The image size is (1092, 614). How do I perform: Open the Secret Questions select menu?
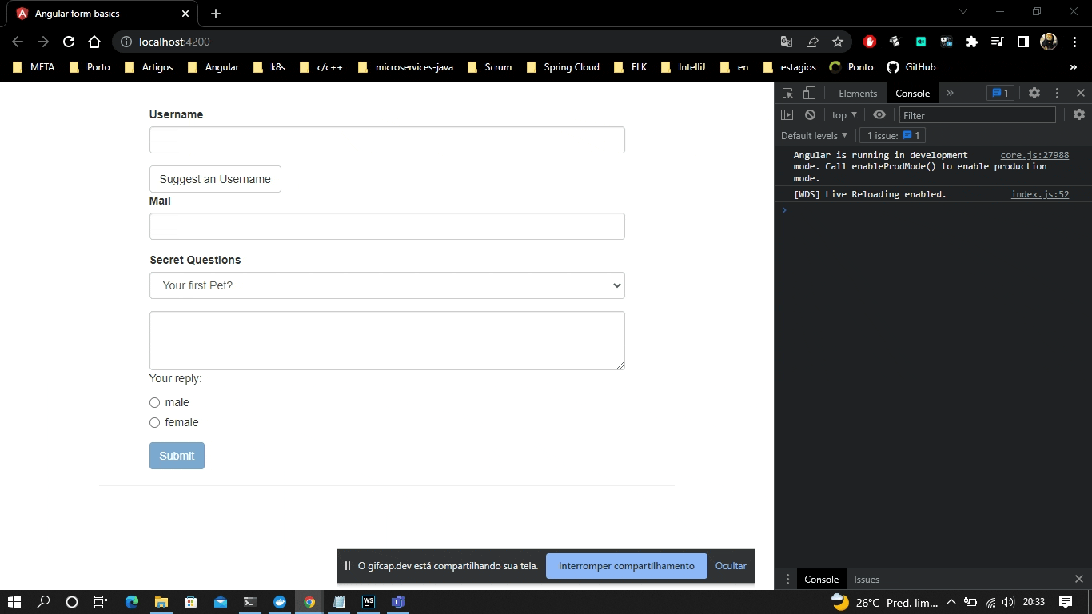(x=386, y=285)
